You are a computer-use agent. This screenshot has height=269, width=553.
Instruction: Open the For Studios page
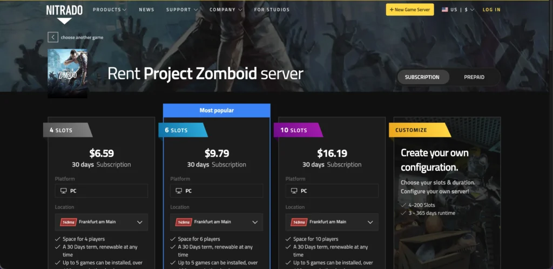coord(272,10)
